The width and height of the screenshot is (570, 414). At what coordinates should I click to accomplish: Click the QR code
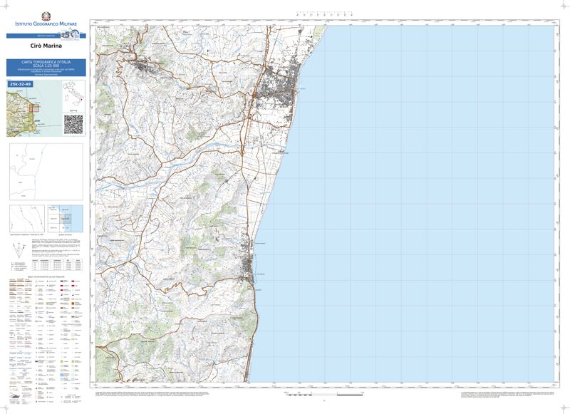(x=74, y=124)
